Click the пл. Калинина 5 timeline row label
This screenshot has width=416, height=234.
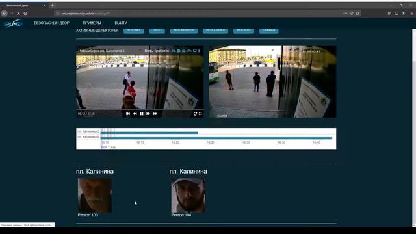click(x=88, y=131)
